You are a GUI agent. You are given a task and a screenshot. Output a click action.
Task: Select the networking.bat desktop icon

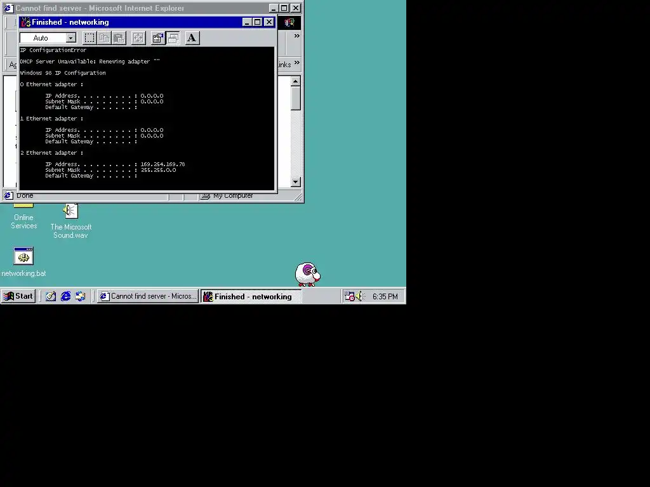tap(23, 263)
